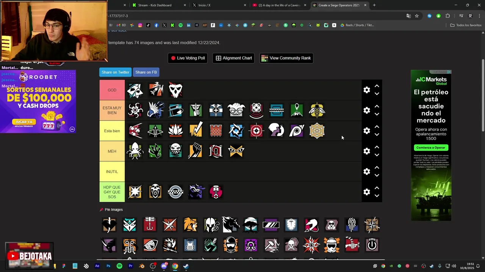Click the checkered circle icon in bottom tier

[175, 192]
